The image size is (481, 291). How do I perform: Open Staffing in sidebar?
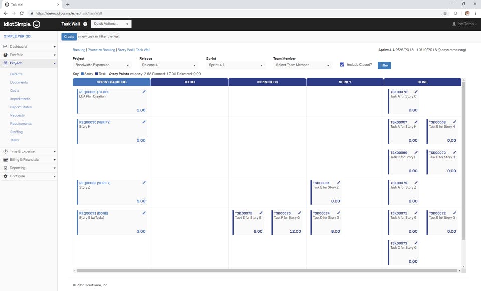[x=16, y=132]
